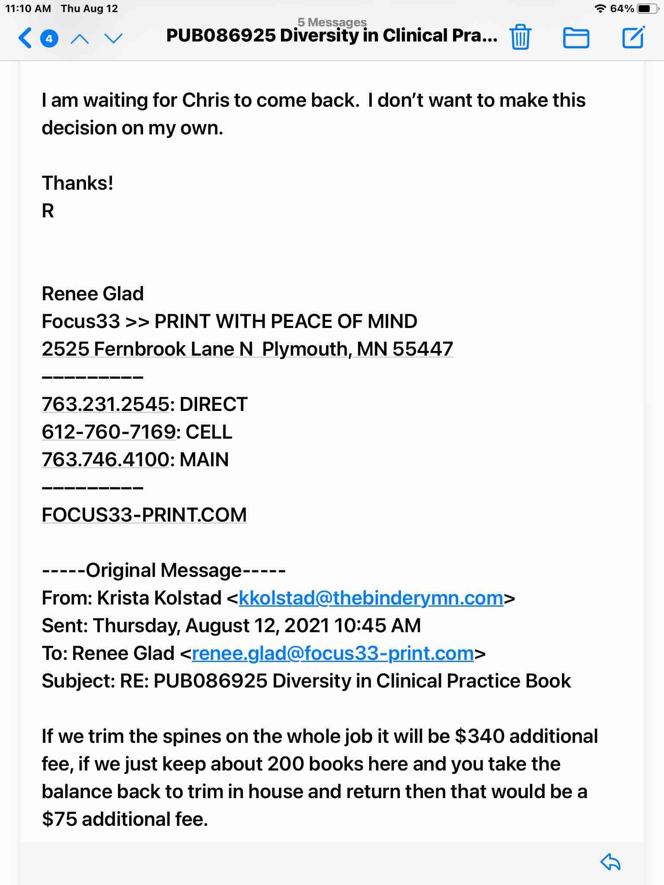Compose a new email
This screenshot has height=885, width=664.
[633, 37]
